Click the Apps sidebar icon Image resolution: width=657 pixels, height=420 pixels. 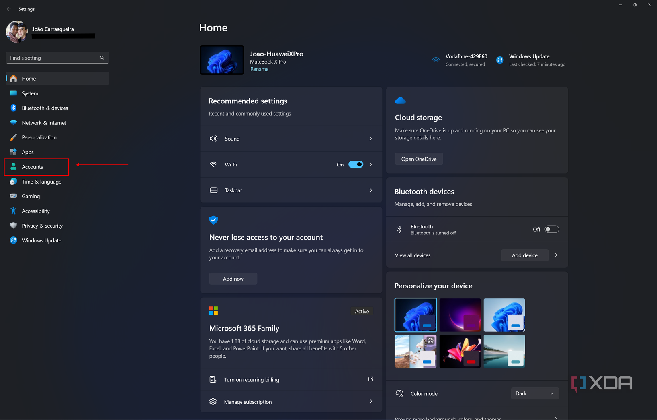click(14, 152)
